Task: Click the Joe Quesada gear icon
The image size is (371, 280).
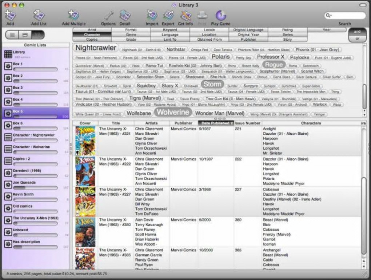Action: [8, 184]
